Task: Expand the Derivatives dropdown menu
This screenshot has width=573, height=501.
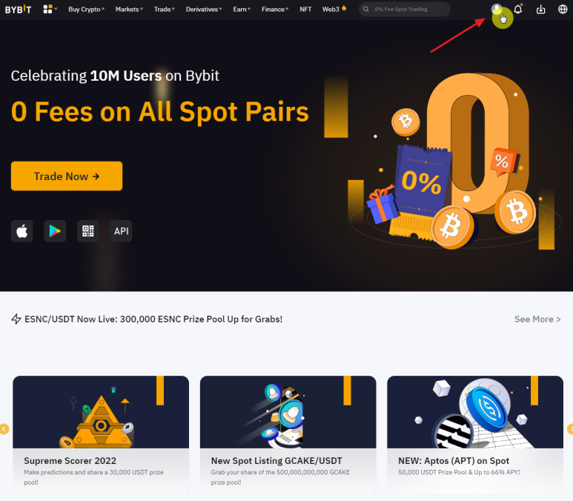Action: click(x=204, y=9)
